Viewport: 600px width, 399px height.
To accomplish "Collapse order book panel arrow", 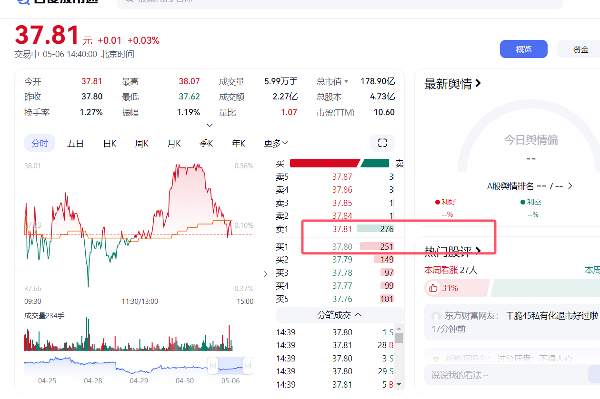I will pyautogui.click(x=265, y=274).
